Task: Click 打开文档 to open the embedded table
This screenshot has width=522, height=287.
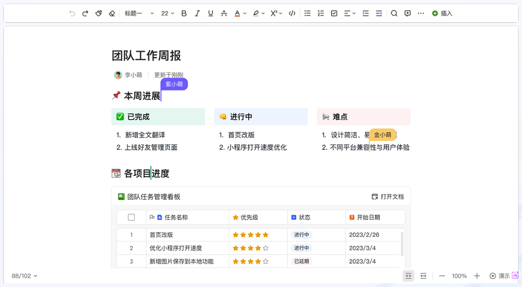Action: (x=388, y=197)
